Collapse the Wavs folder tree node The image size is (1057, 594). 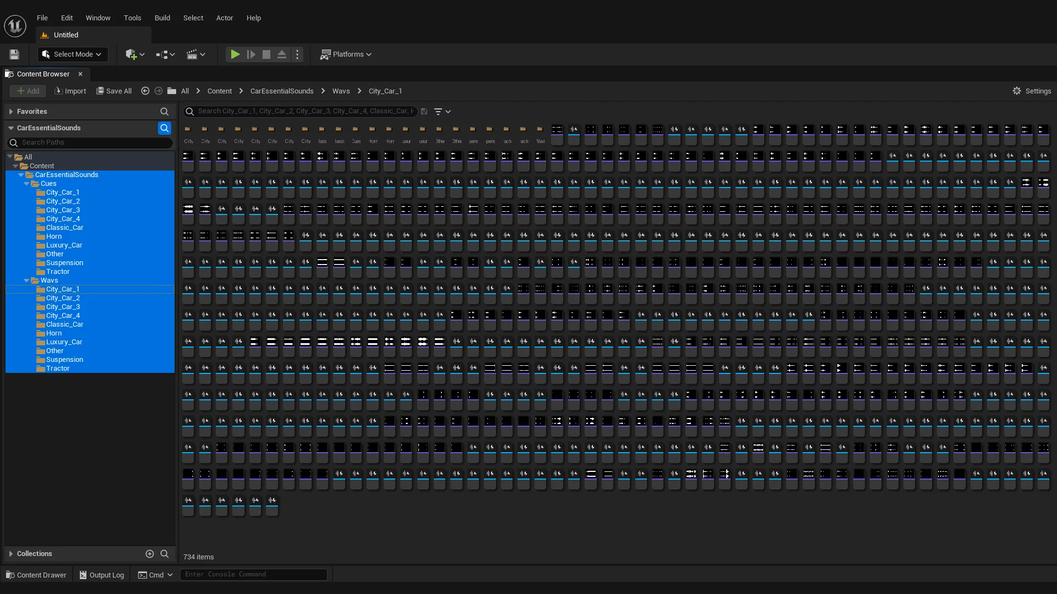[x=26, y=280]
